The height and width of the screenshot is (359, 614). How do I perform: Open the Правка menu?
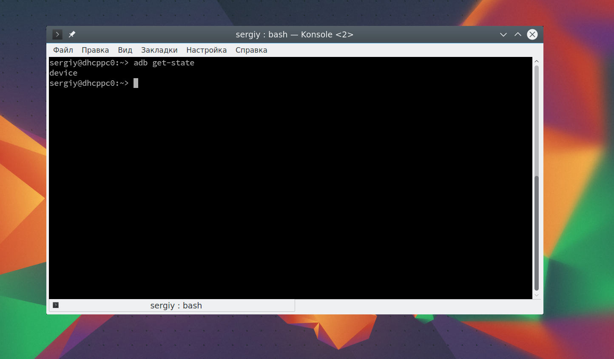pos(95,50)
